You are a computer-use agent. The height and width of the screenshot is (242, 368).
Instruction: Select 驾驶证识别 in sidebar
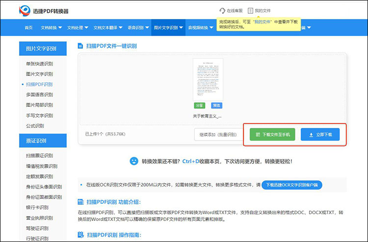(37, 228)
